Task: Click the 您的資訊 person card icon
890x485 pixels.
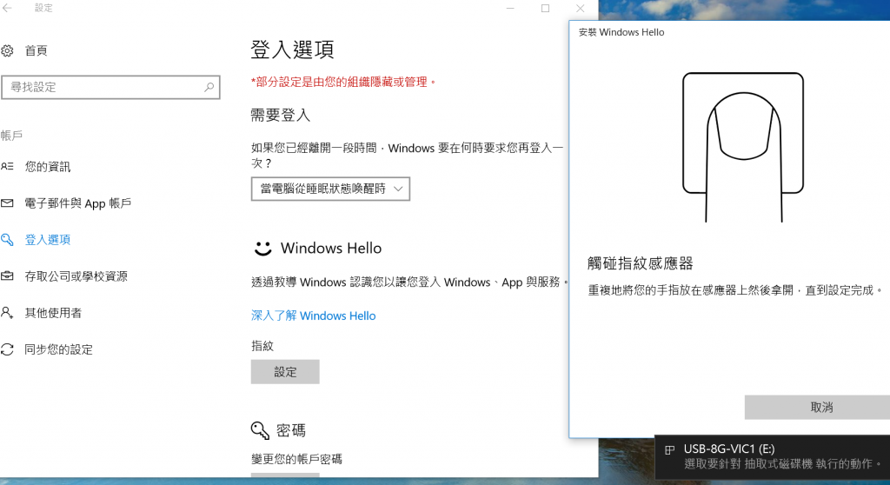Action: tap(7, 166)
